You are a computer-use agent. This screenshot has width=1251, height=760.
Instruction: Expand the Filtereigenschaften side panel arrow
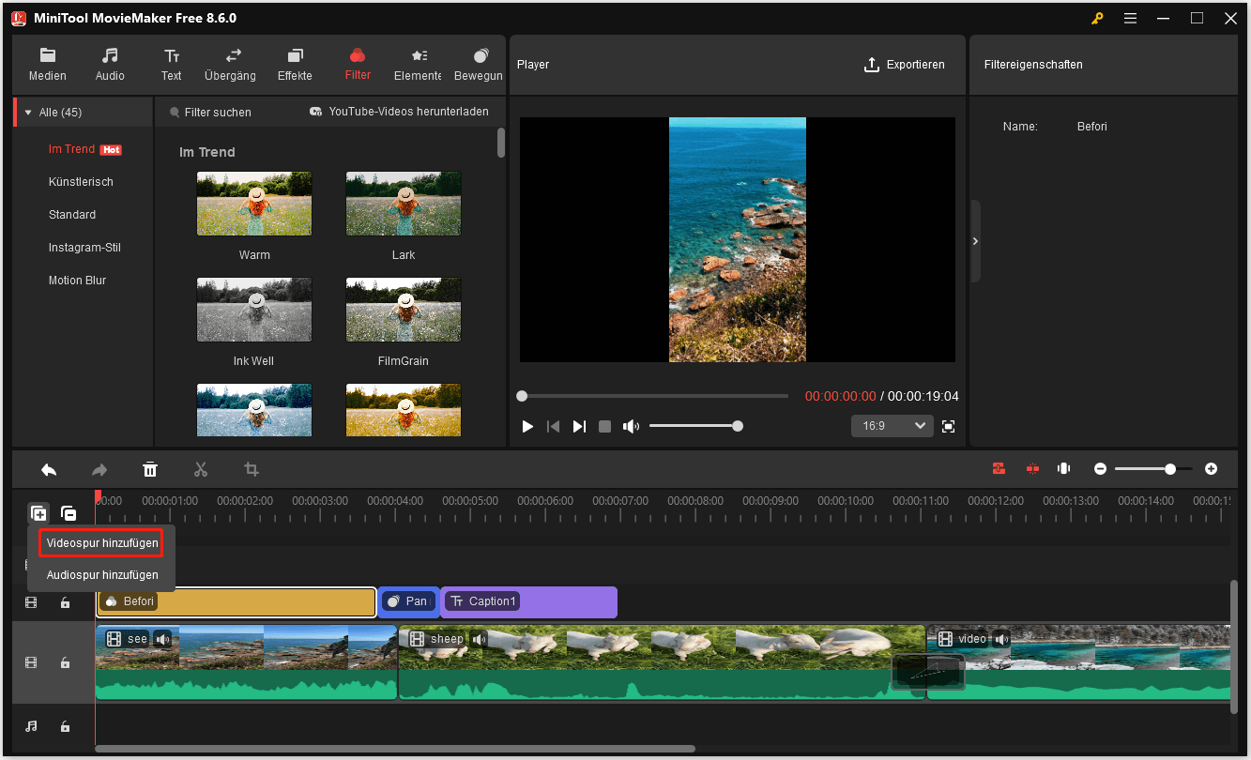(x=976, y=240)
